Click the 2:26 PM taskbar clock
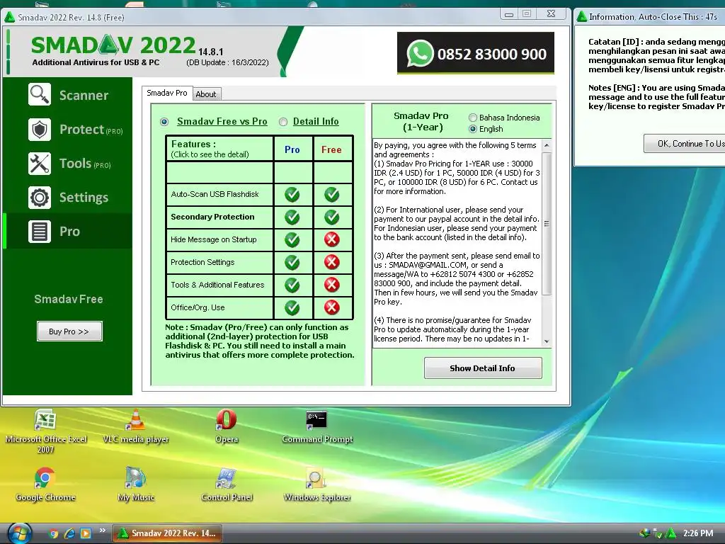 coord(697,533)
